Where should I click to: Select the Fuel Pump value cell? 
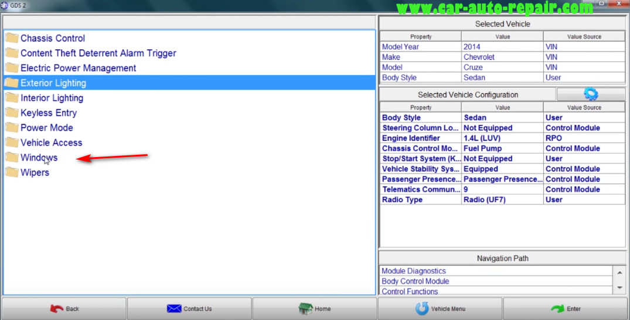[x=502, y=148]
